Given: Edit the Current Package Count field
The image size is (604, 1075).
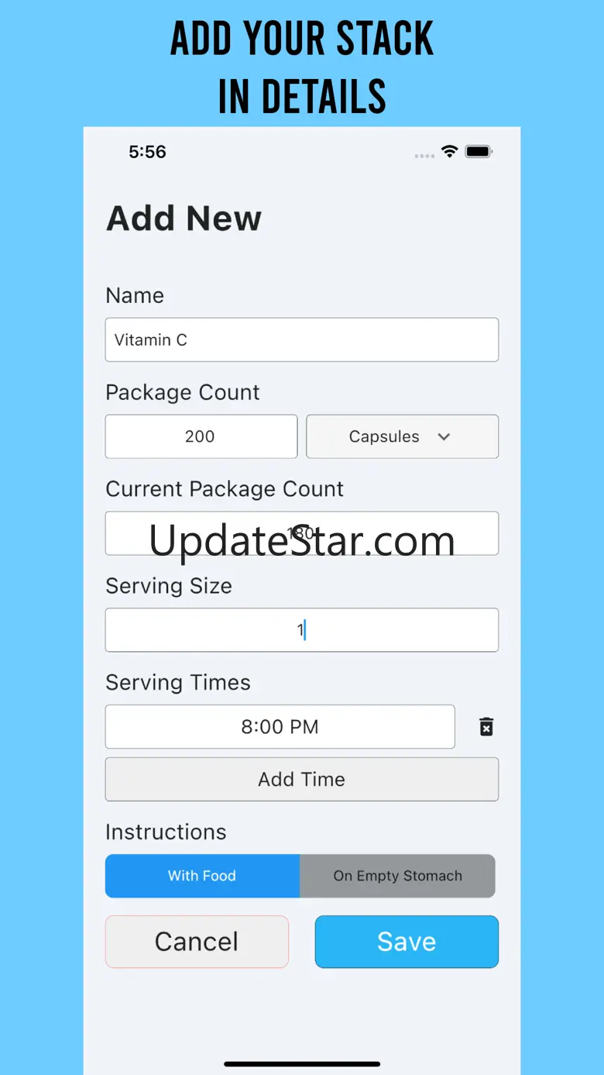Looking at the screenshot, I should pyautogui.click(x=302, y=533).
